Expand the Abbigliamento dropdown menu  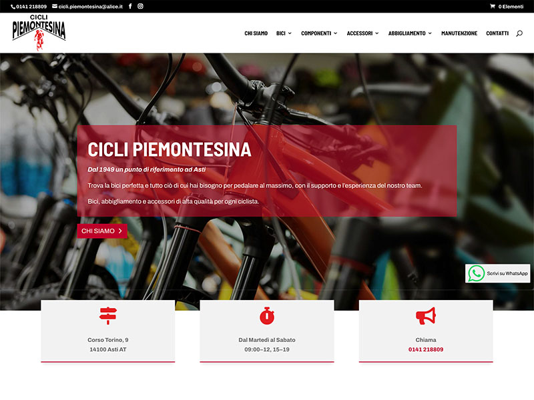[410, 33]
